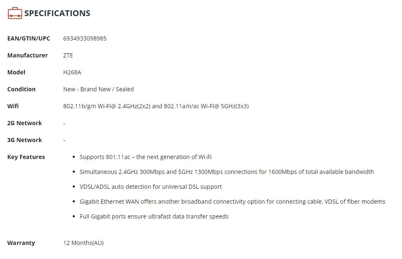The height and width of the screenshot is (259, 402).
Task: Click the SPECIFICATIONS heading
Action: click(x=57, y=13)
